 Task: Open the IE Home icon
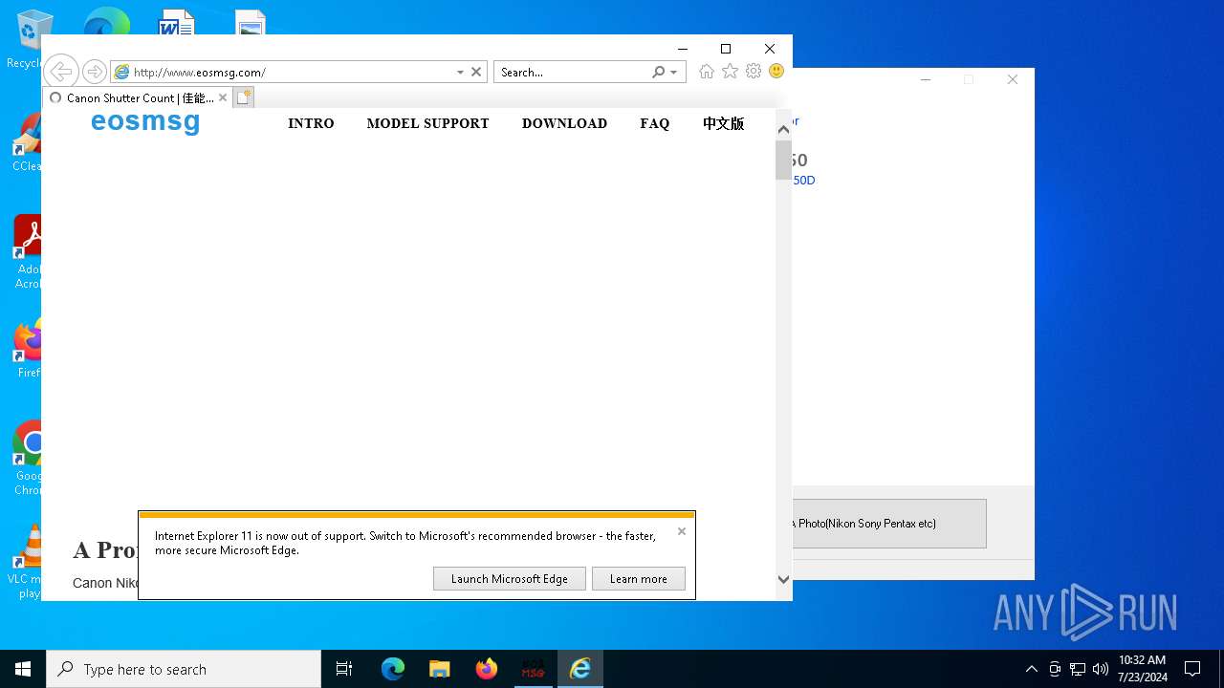click(707, 72)
